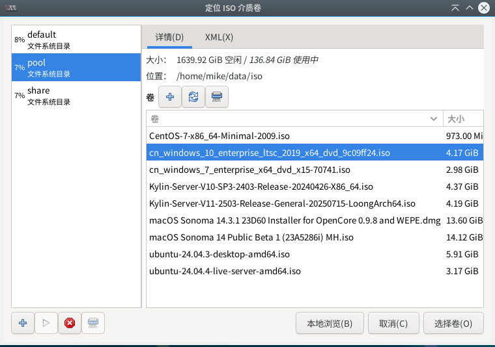The height and width of the screenshot is (347, 495).
Task: Click the keep-above window button in title bar
Action: pos(455,8)
